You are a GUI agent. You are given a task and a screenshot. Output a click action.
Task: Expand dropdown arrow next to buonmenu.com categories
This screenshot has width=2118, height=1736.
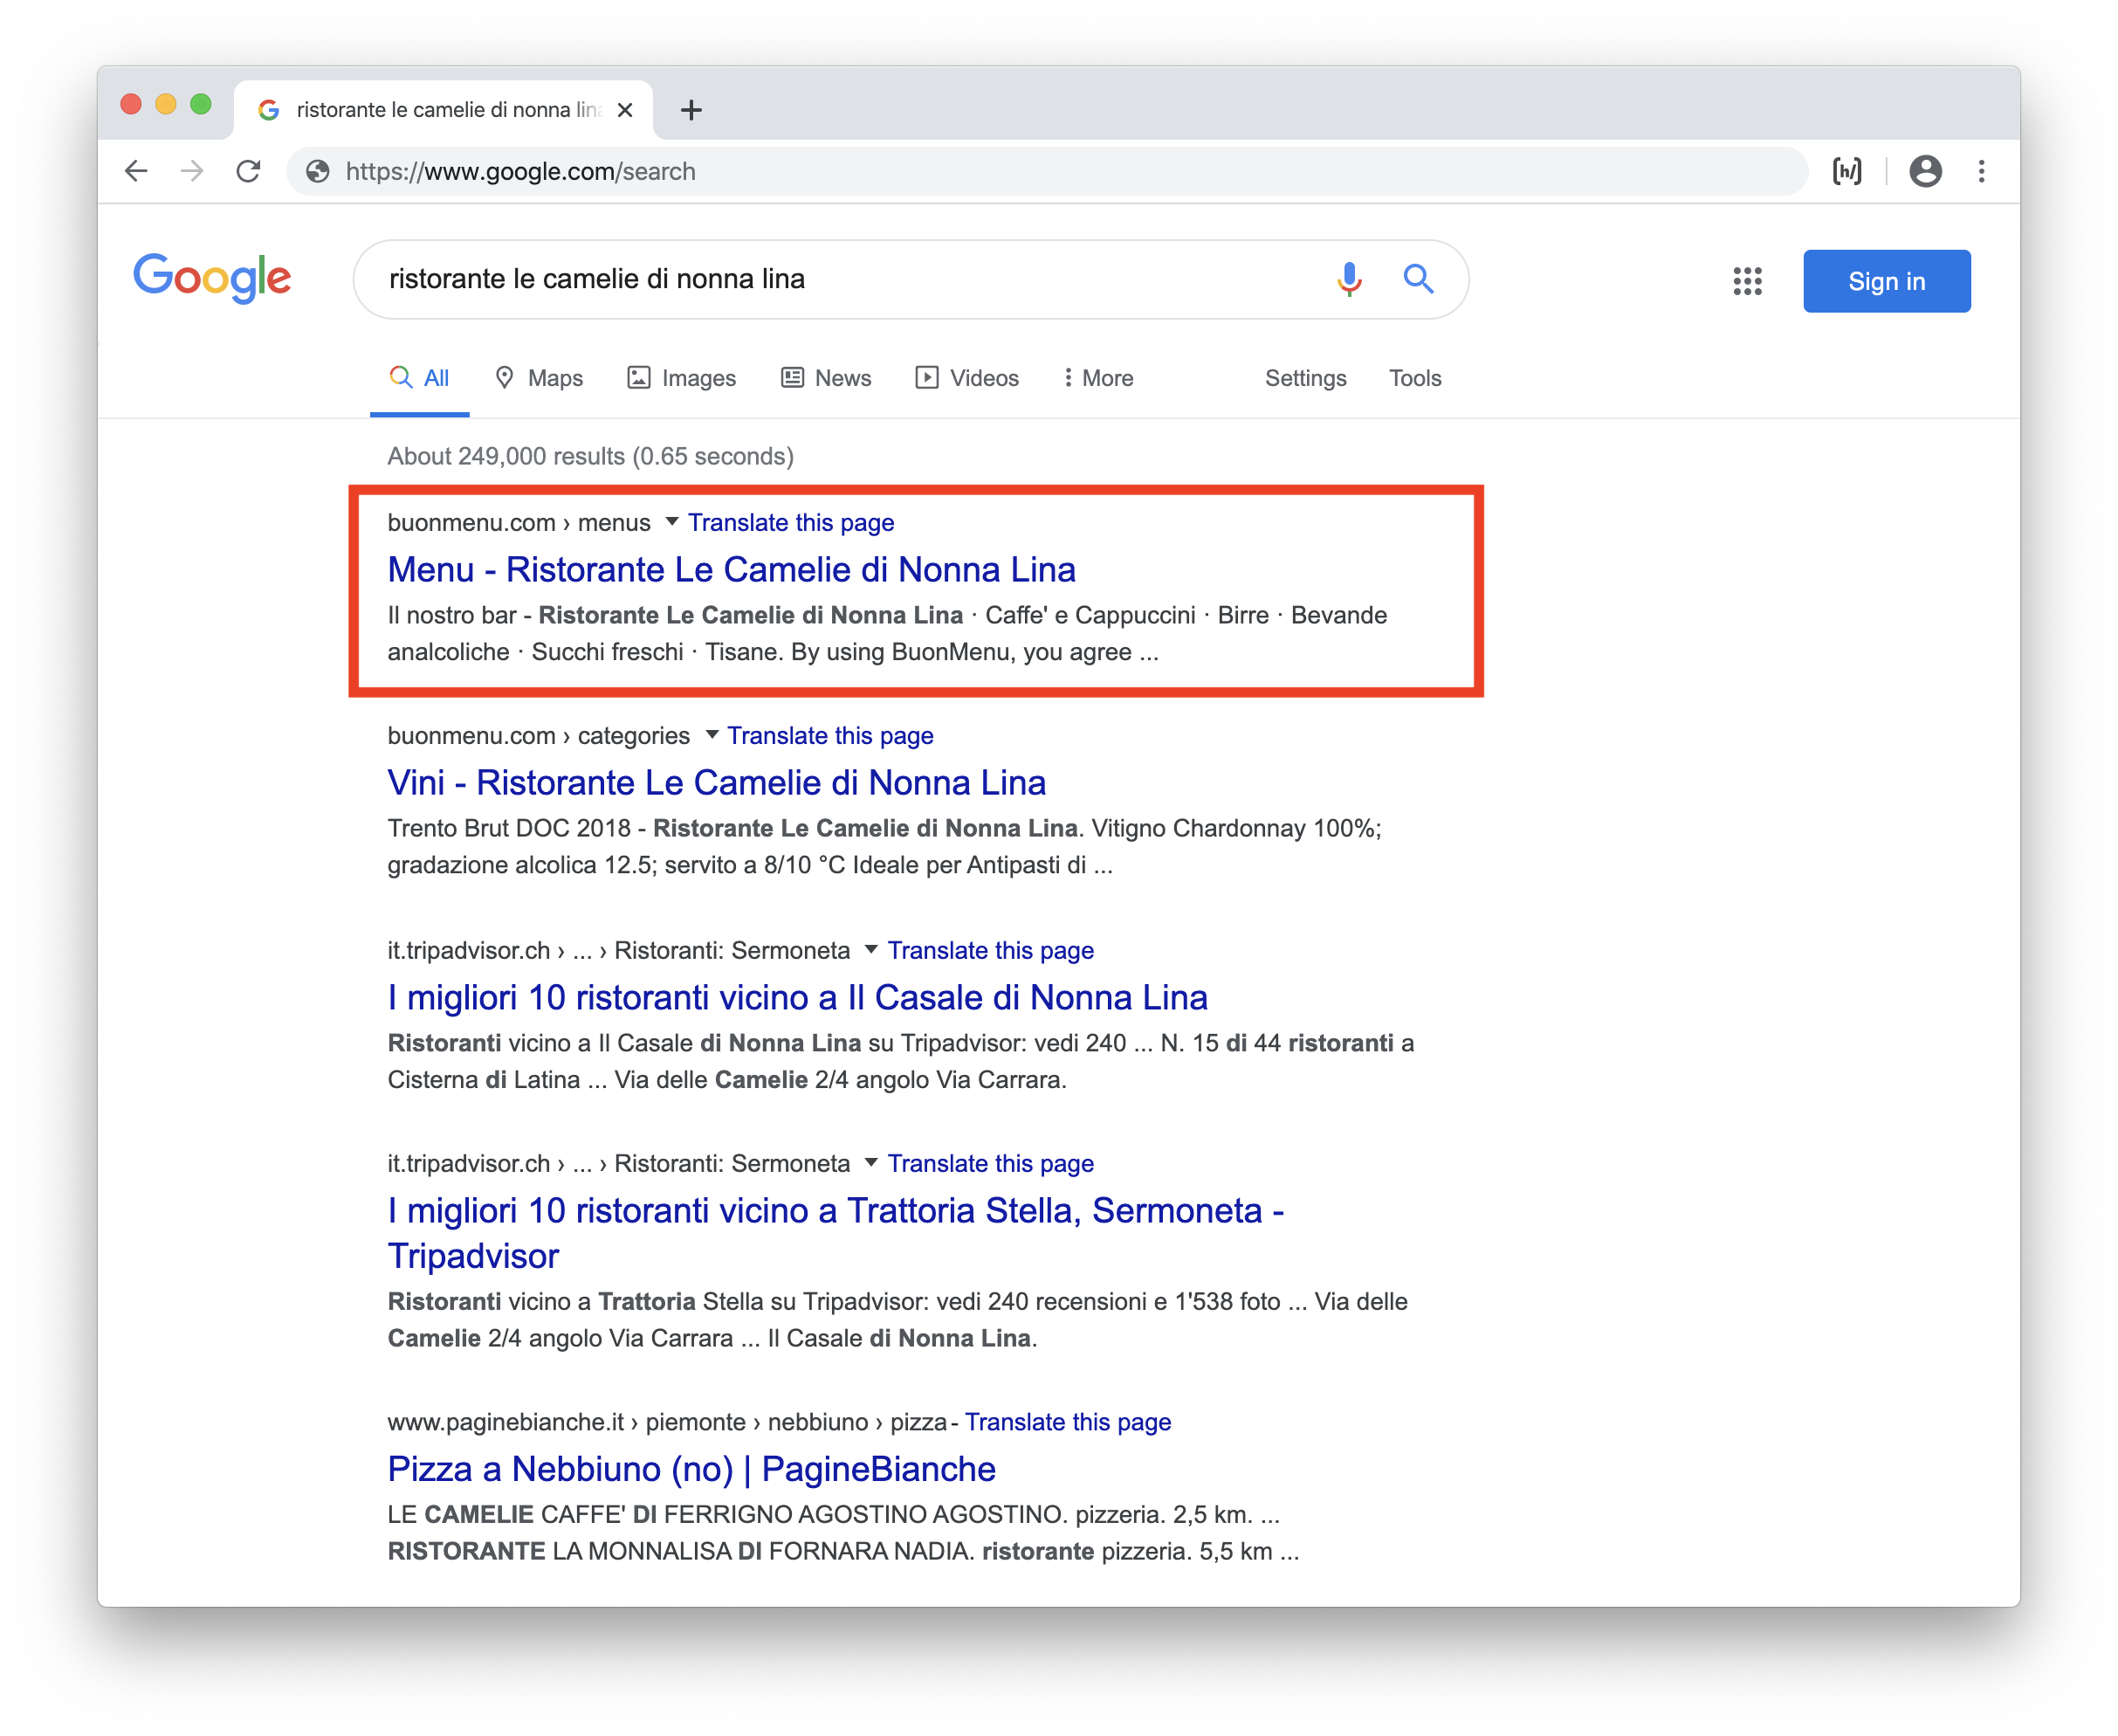coord(712,735)
